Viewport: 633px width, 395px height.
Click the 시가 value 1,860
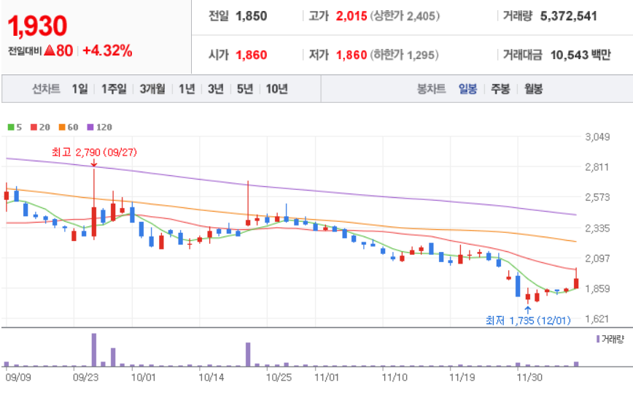click(252, 55)
